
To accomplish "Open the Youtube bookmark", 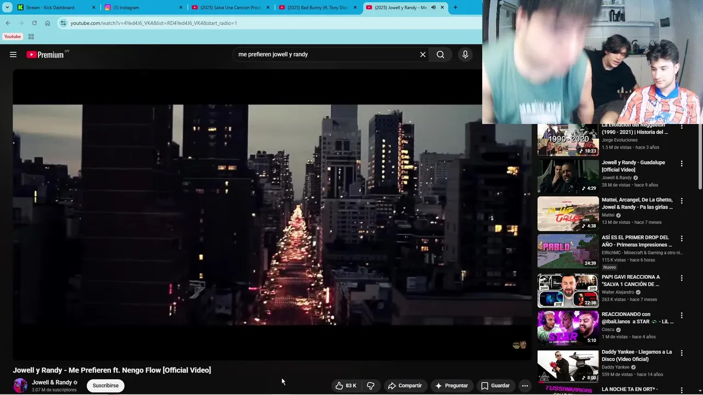I will [13, 37].
